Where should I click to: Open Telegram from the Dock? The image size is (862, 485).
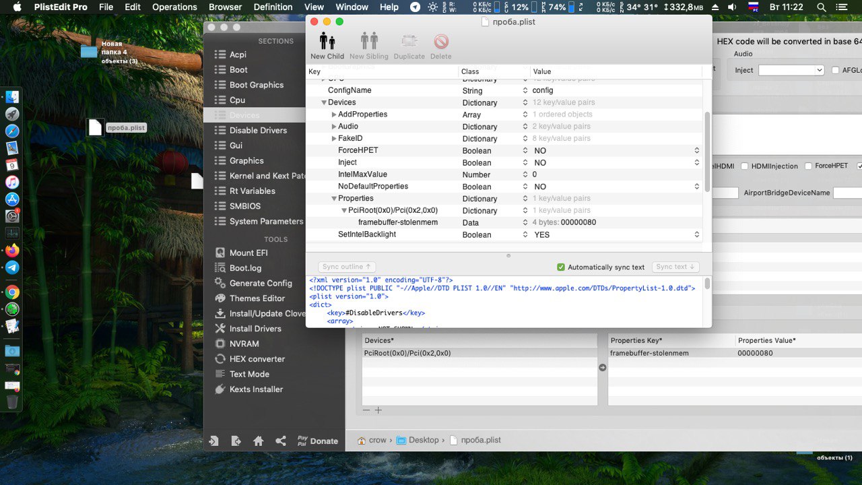[12, 267]
